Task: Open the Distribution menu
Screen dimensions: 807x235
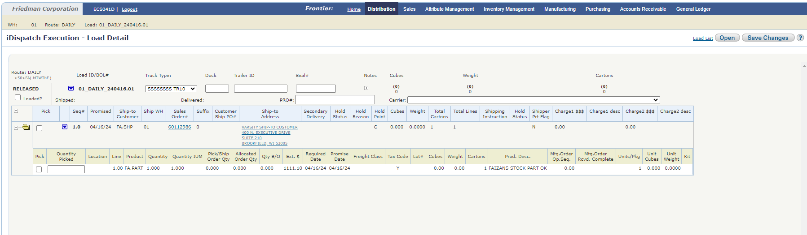Action: pos(382,9)
